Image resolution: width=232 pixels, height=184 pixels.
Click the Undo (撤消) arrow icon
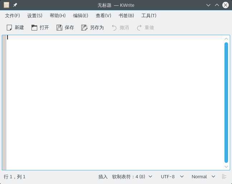tap(114, 28)
